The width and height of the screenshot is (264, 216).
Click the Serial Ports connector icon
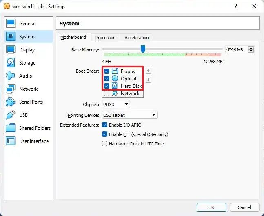click(11, 102)
